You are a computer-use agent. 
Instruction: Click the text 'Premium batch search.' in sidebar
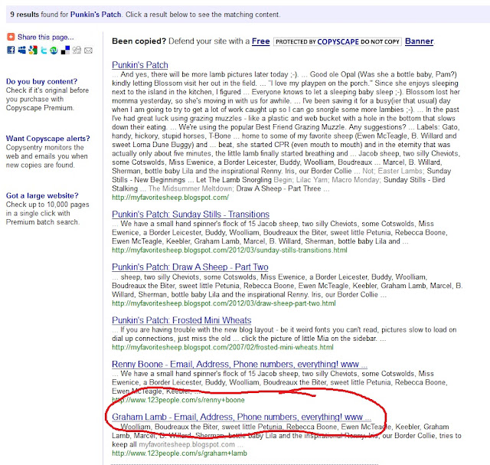43,222
